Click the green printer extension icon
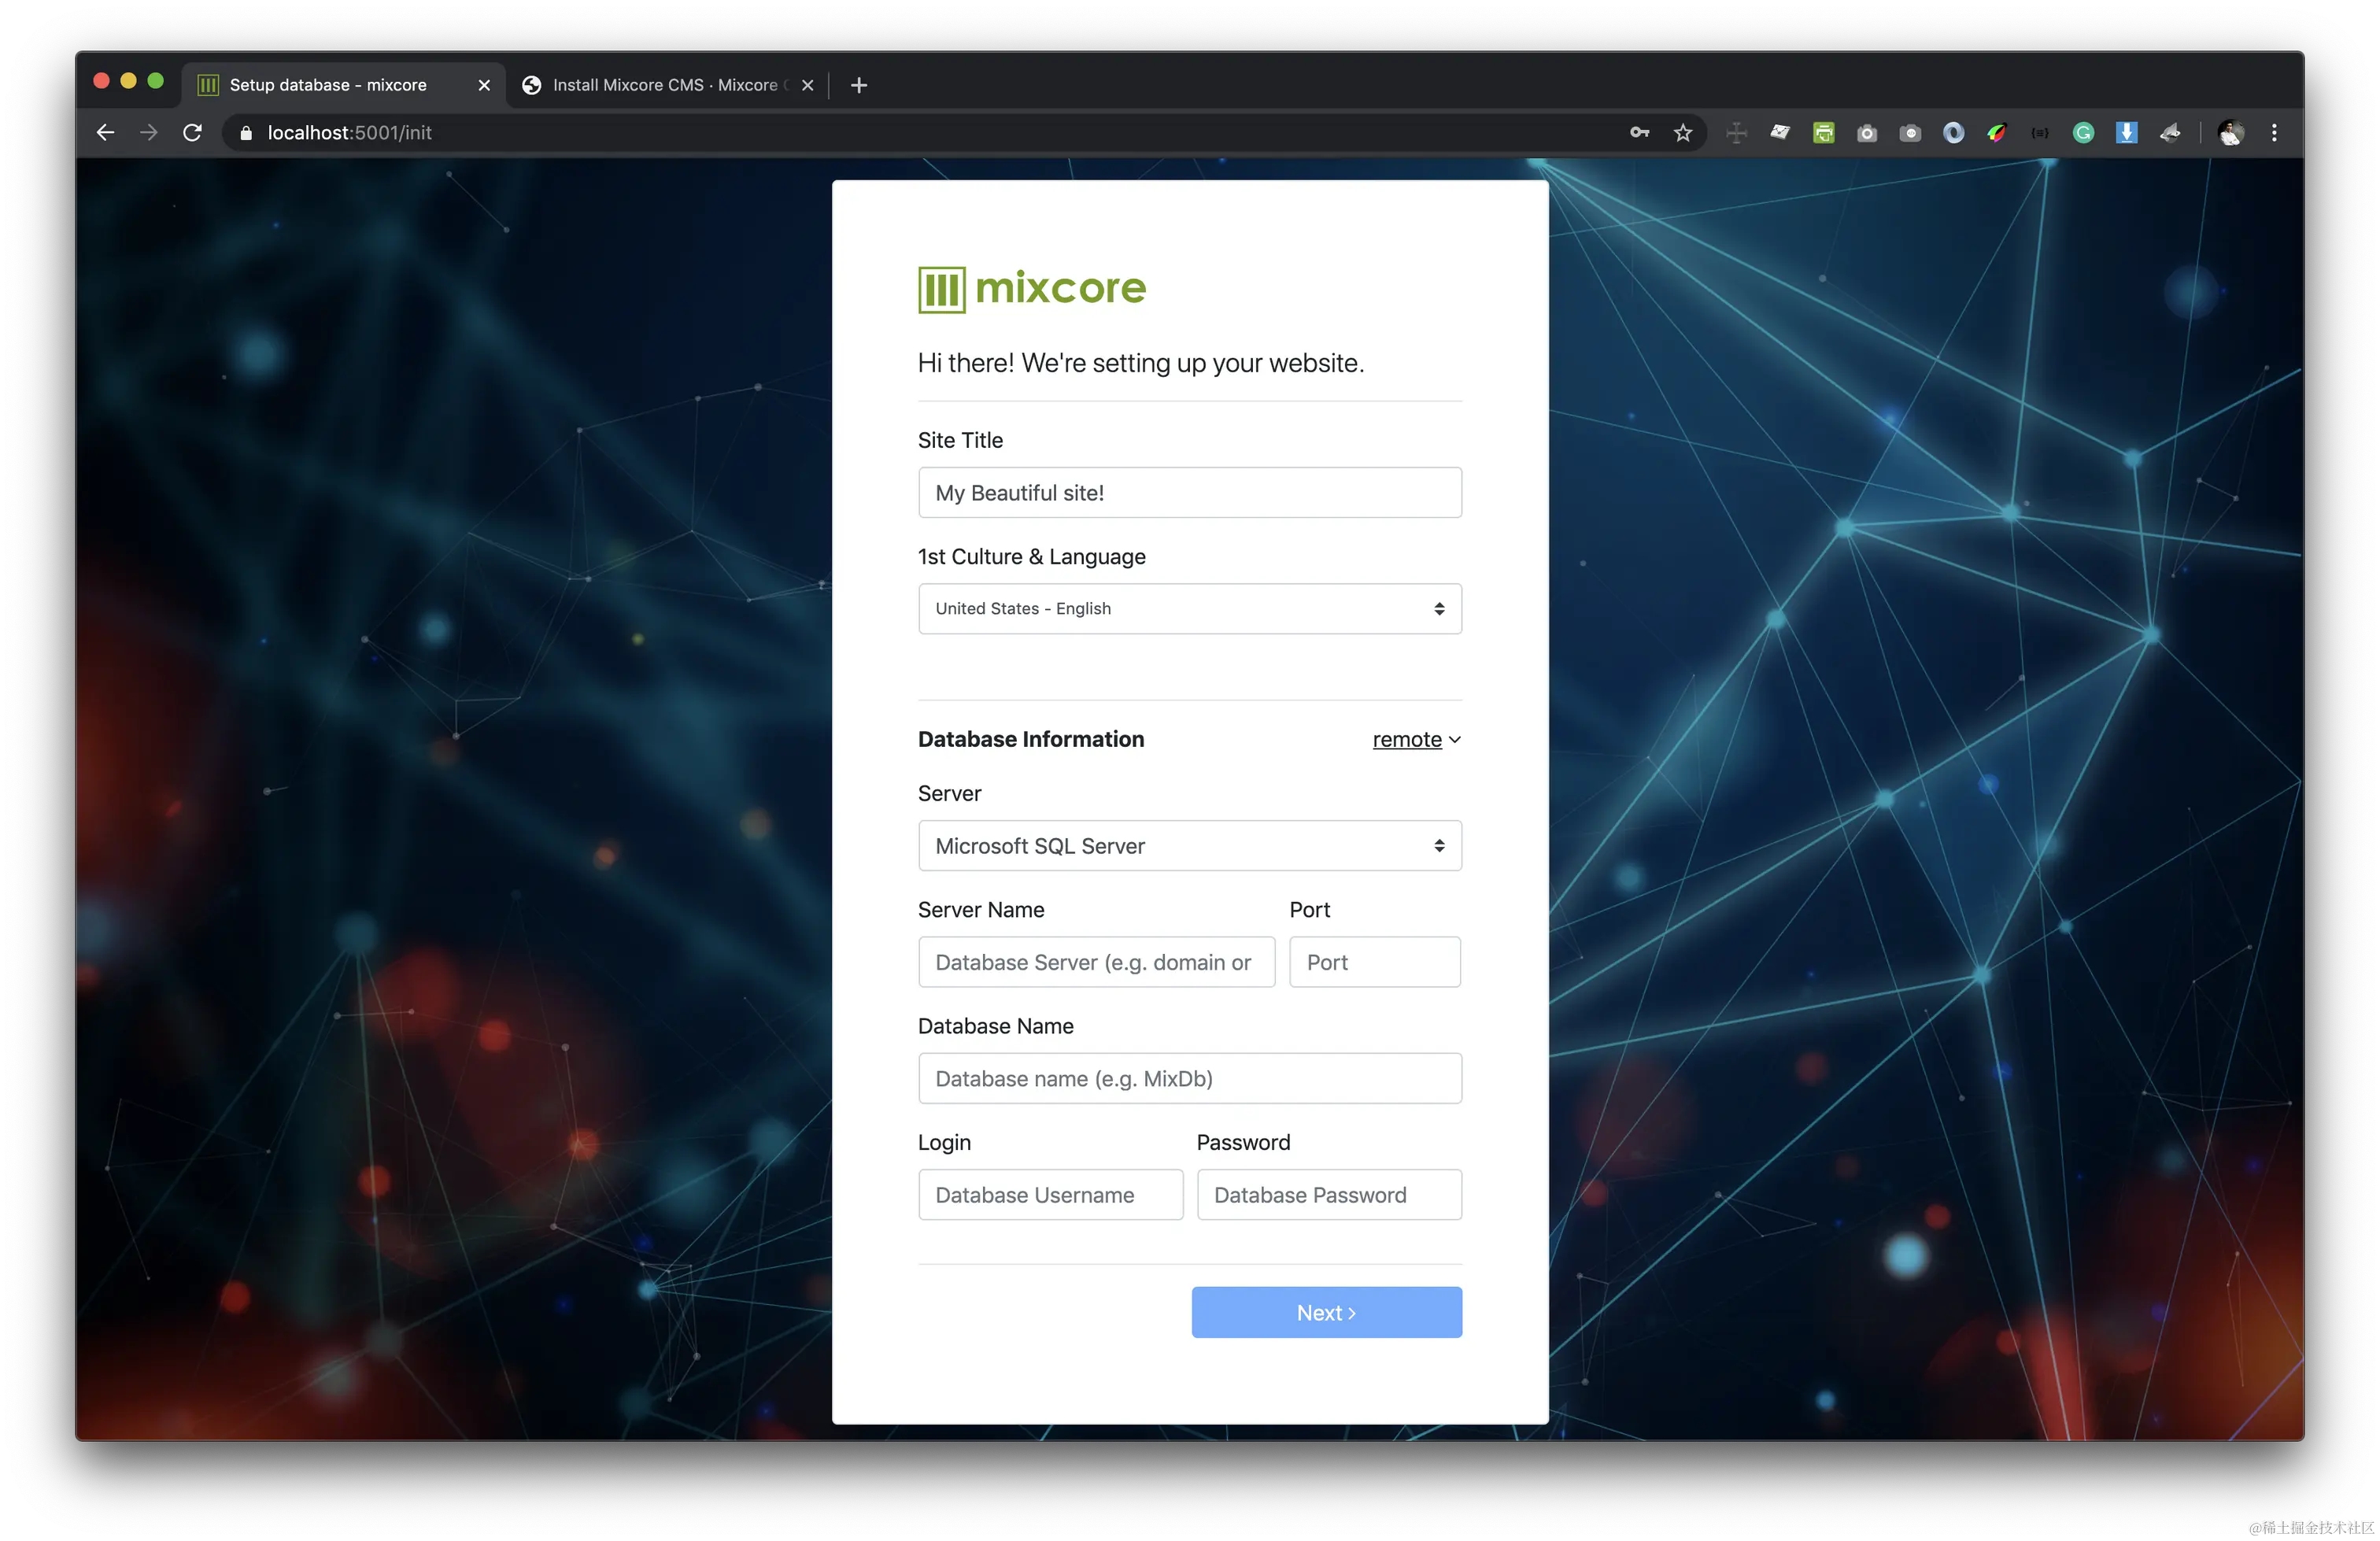2380x1541 pixels. pyautogui.click(x=1823, y=133)
